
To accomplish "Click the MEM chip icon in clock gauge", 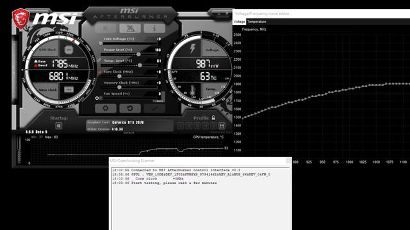I will 69,89.
